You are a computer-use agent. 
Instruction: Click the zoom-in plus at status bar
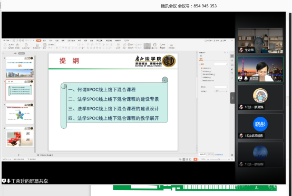click(229, 159)
